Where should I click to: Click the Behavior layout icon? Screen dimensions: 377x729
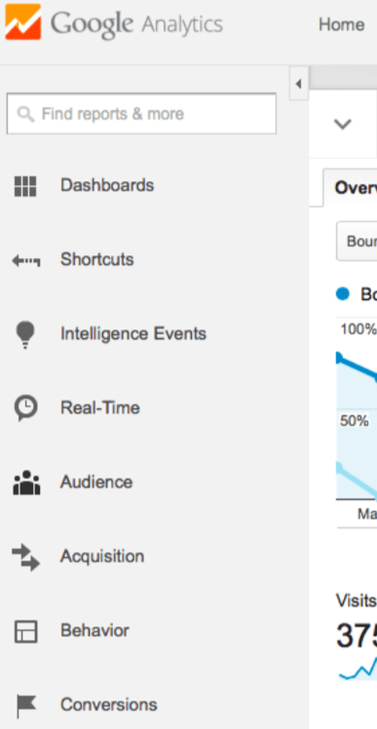pos(25,631)
